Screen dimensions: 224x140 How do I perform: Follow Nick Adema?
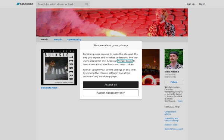point(174,82)
